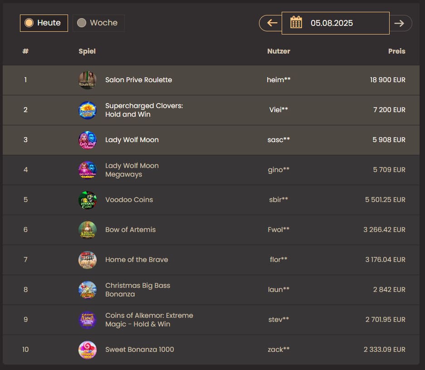Screen dimensions: 425x370
Task: Click user zack** in row 10
Action: 278,350
